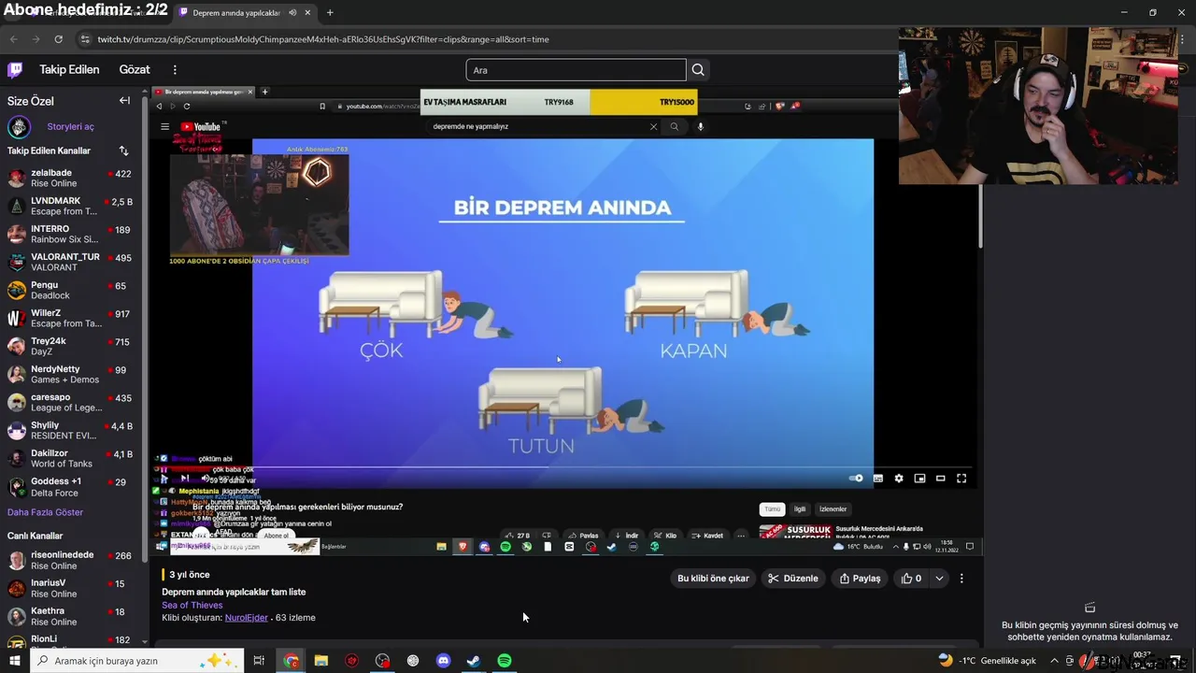
Task: Open Shylily channel in sidebar
Action: pyautogui.click(x=71, y=431)
